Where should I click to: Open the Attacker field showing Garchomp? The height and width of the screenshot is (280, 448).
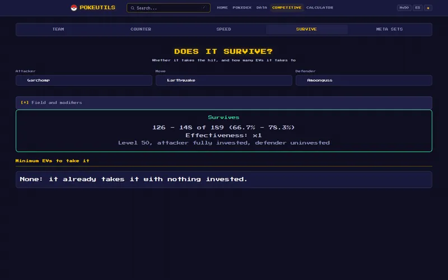tap(84, 80)
